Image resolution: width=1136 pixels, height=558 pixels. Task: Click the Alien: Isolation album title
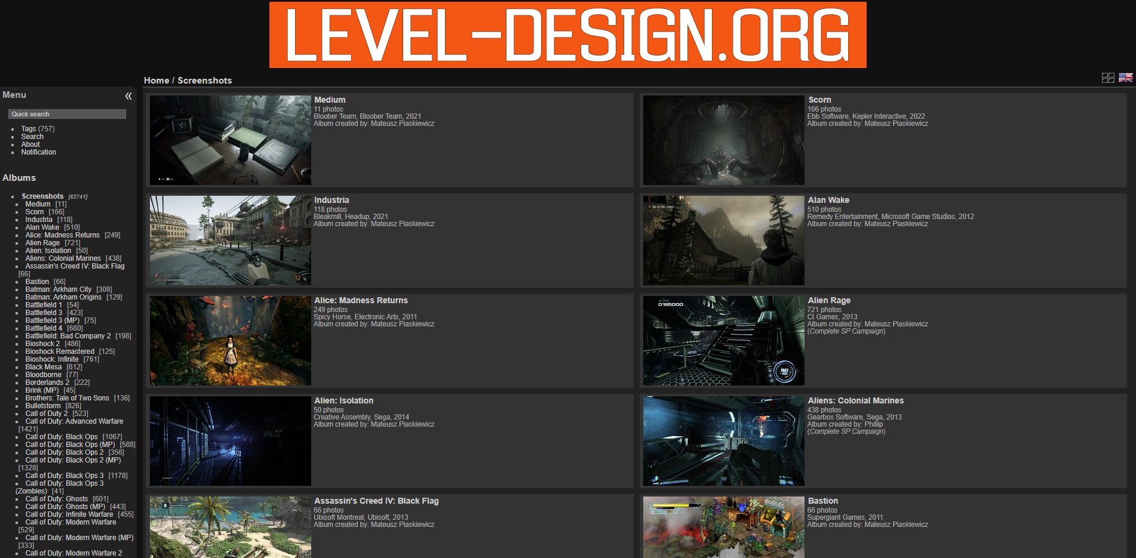(x=343, y=400)
